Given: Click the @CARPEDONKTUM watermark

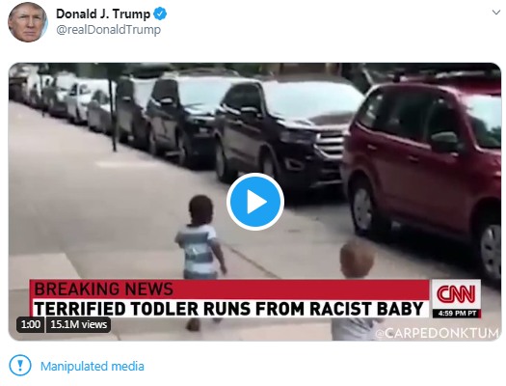Looking at the screenshot, I should click(x=438, y=333).
